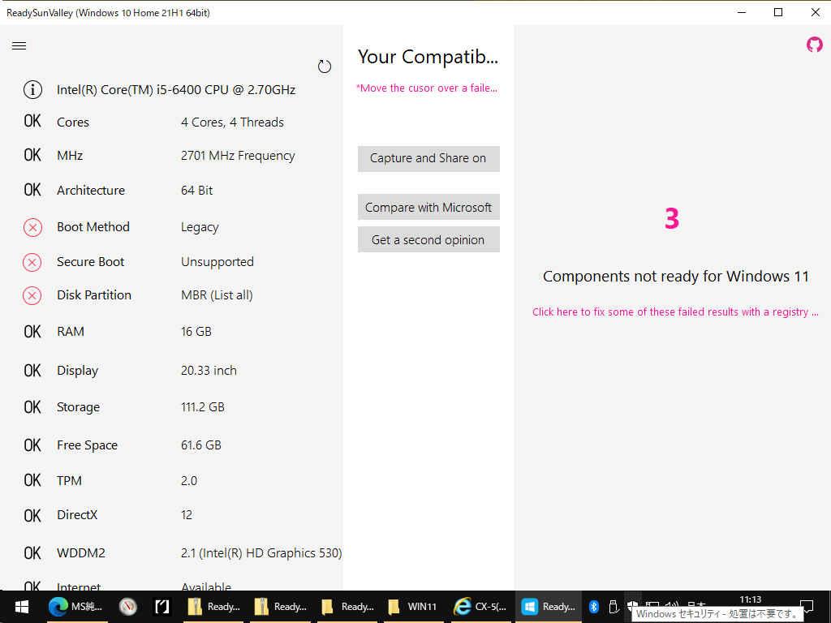Click Capture and Share on button

click(428, 159)
